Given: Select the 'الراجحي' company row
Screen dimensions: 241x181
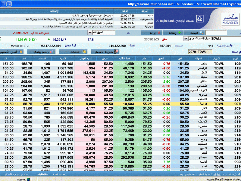Looking at the screenshot, I should pos(120,68).
